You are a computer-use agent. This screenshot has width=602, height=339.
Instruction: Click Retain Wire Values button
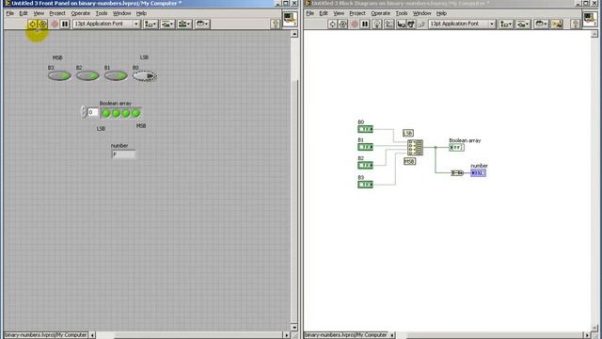point(388,24)
